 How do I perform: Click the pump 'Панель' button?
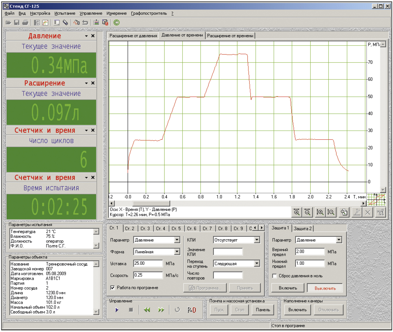click(263, 310)
